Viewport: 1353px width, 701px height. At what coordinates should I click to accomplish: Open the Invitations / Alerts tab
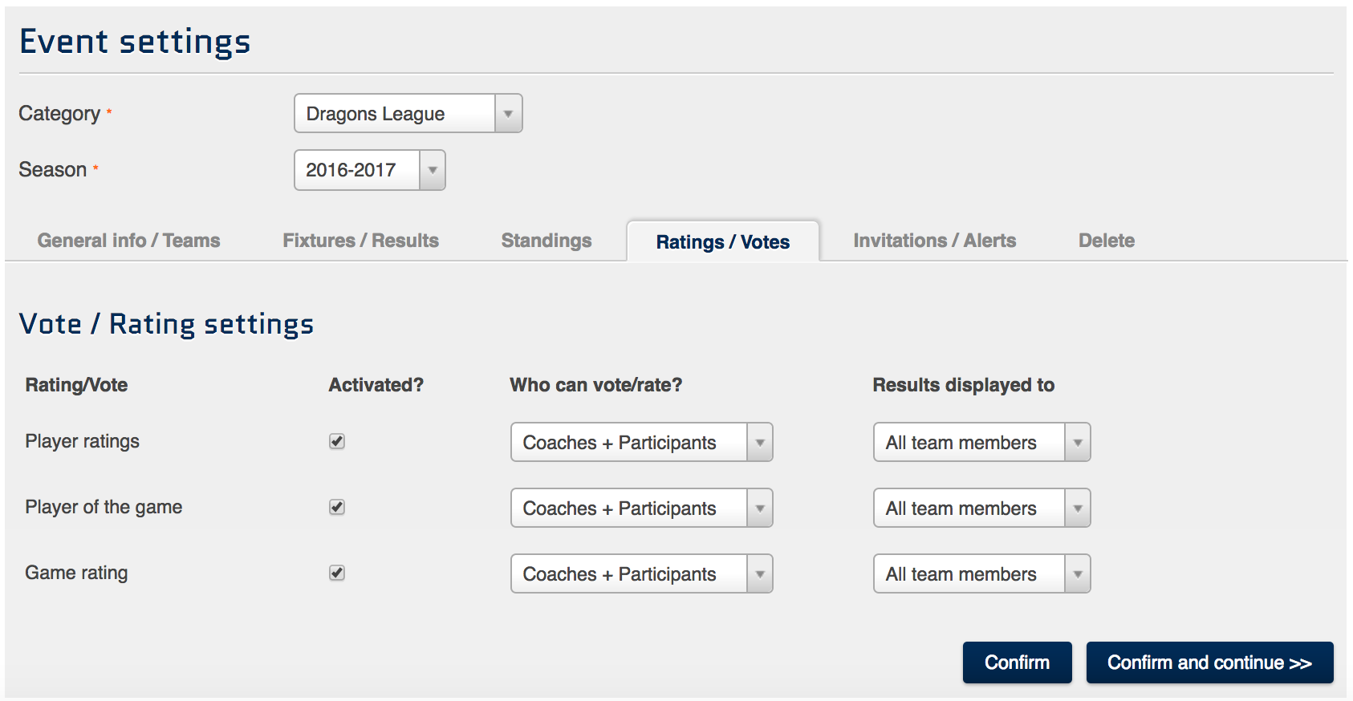click(x=934, y=241)
